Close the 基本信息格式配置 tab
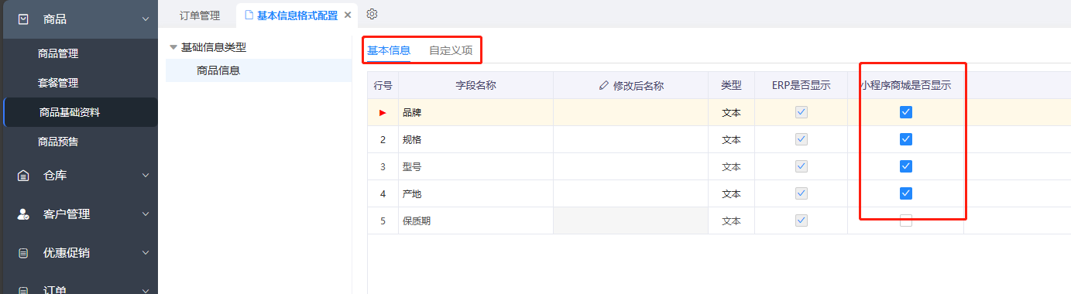This screenshot has height=294, width=1071. click(348, 15)
